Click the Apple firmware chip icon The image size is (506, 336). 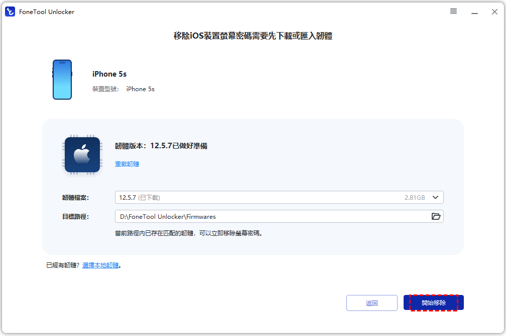tap(82, 155)
